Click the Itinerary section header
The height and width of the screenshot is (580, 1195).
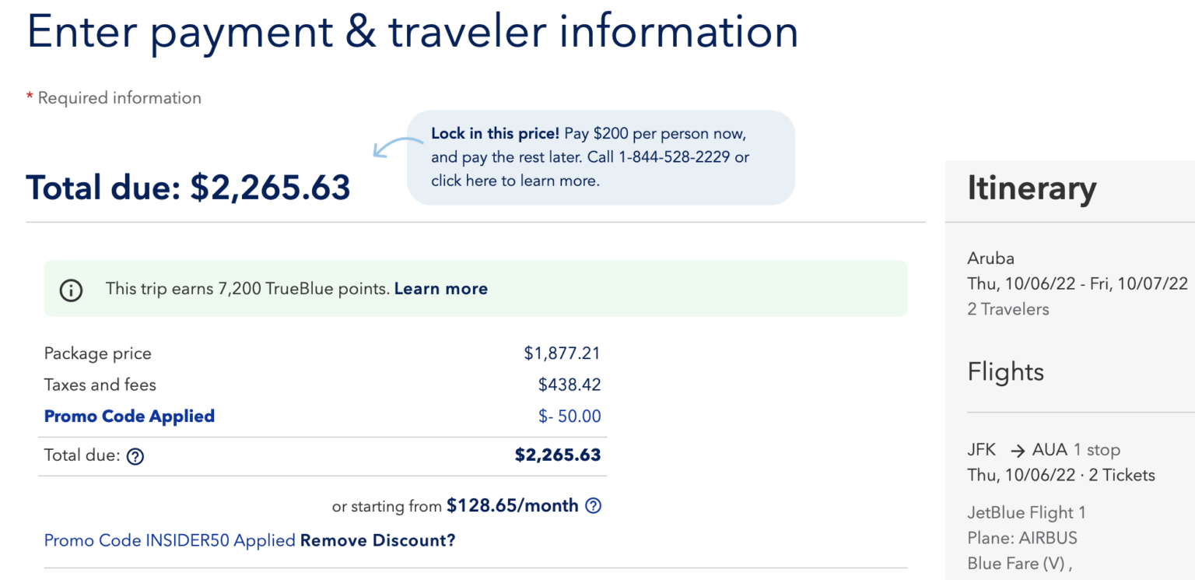(1032, 188)
